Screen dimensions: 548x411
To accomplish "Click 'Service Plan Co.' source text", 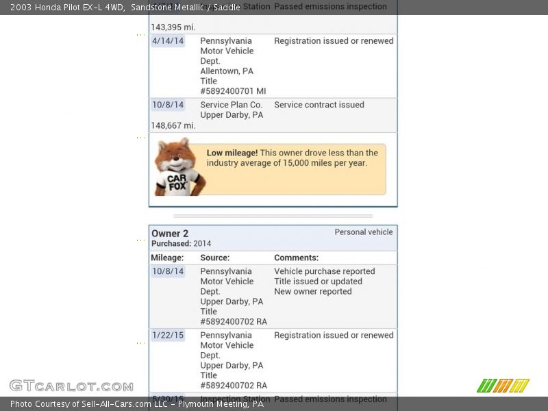I will tap(232, 105).
